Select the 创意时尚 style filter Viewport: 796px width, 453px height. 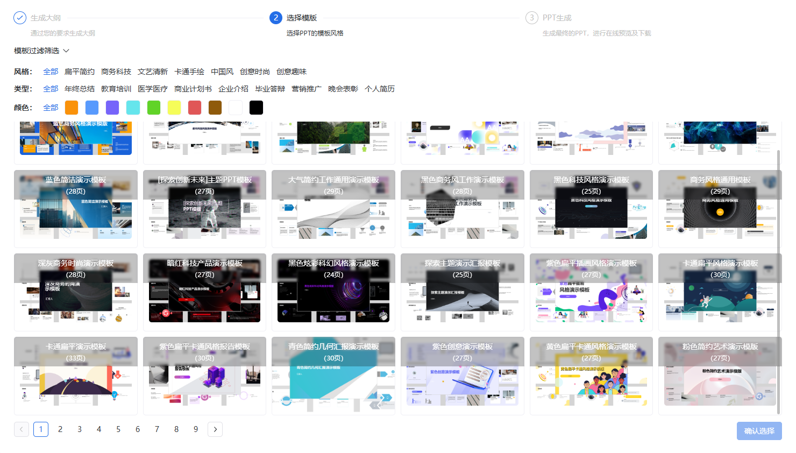coord(255,71)
